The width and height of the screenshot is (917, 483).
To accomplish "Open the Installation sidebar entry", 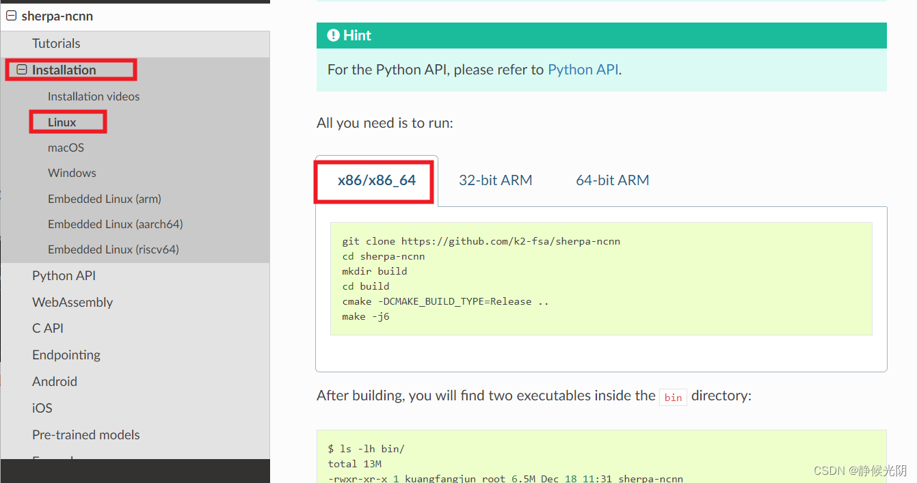I will point(64,70).
